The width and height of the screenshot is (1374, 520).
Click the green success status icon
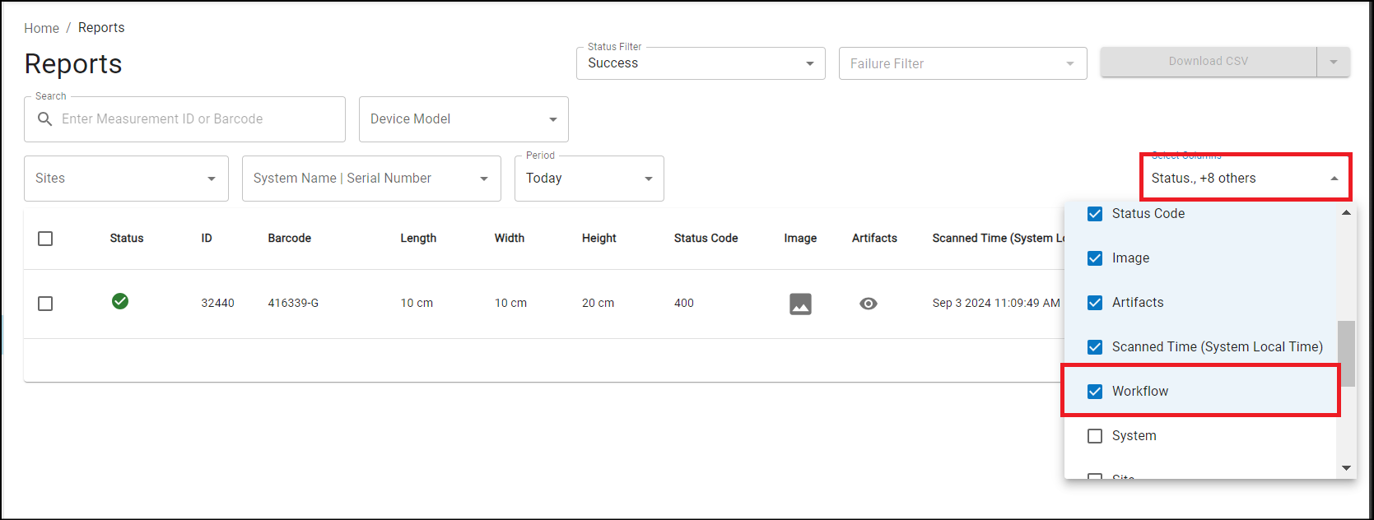[120, 301]
